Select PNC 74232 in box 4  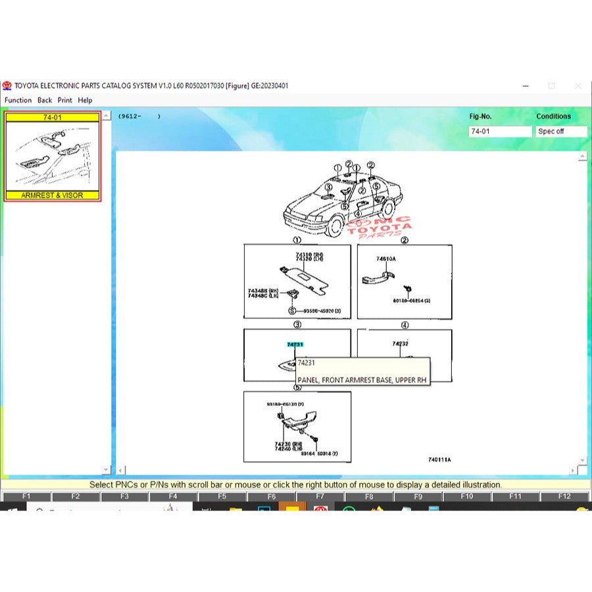pos(400,343)
